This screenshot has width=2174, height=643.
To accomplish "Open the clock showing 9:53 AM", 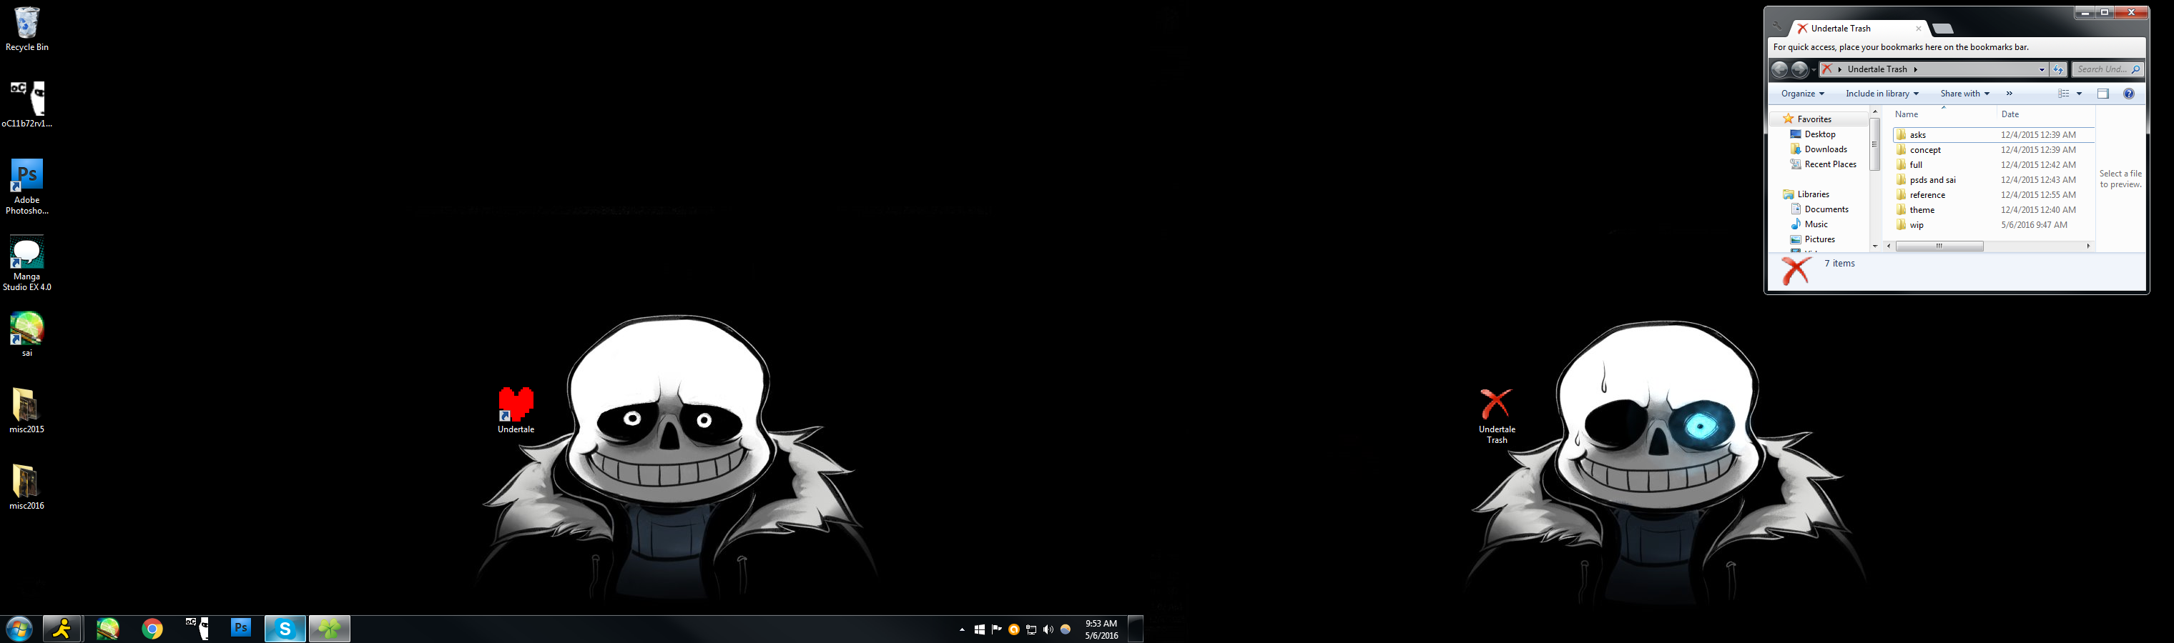I will point(1101,629).
